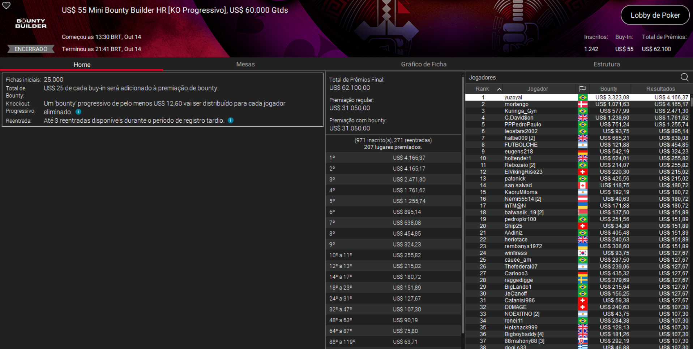The image size is (693, 349).
Task: Click the Rank column header
Action: [x=484, y=89]
